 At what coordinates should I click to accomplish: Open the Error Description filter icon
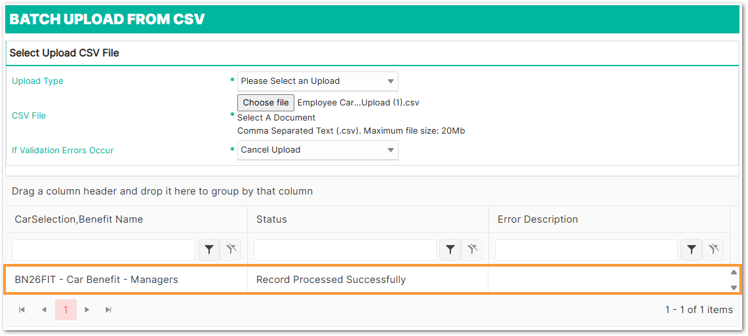692,250
